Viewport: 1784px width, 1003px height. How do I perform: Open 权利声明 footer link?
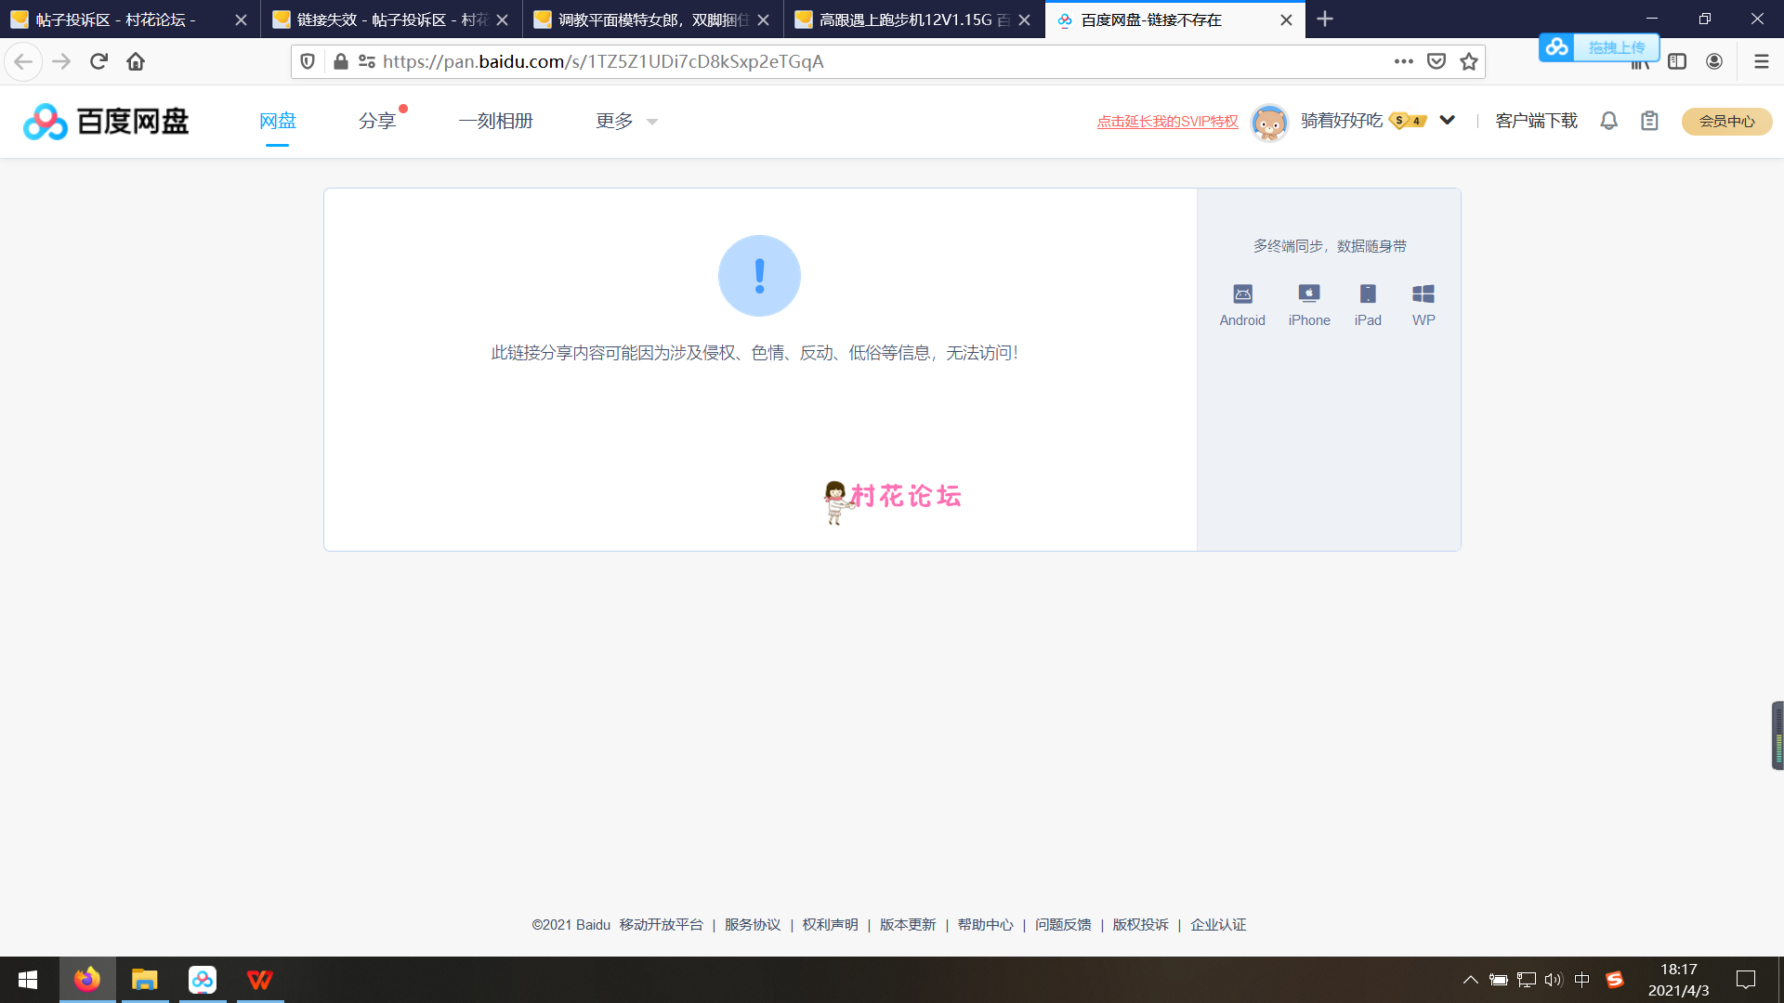click(x=830, y=925)
